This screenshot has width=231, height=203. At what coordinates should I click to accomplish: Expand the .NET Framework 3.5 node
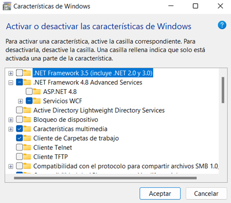11,73
